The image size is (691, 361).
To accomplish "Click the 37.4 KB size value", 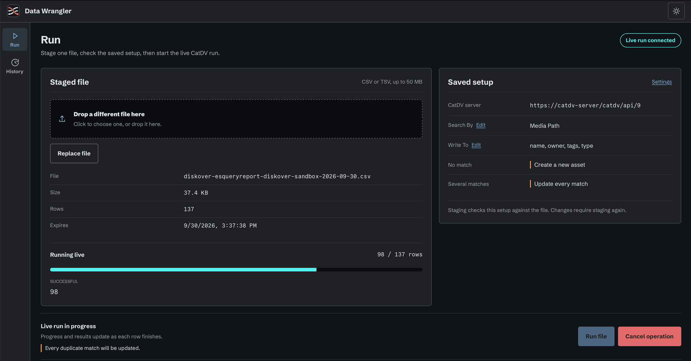I will coord(196,193).
